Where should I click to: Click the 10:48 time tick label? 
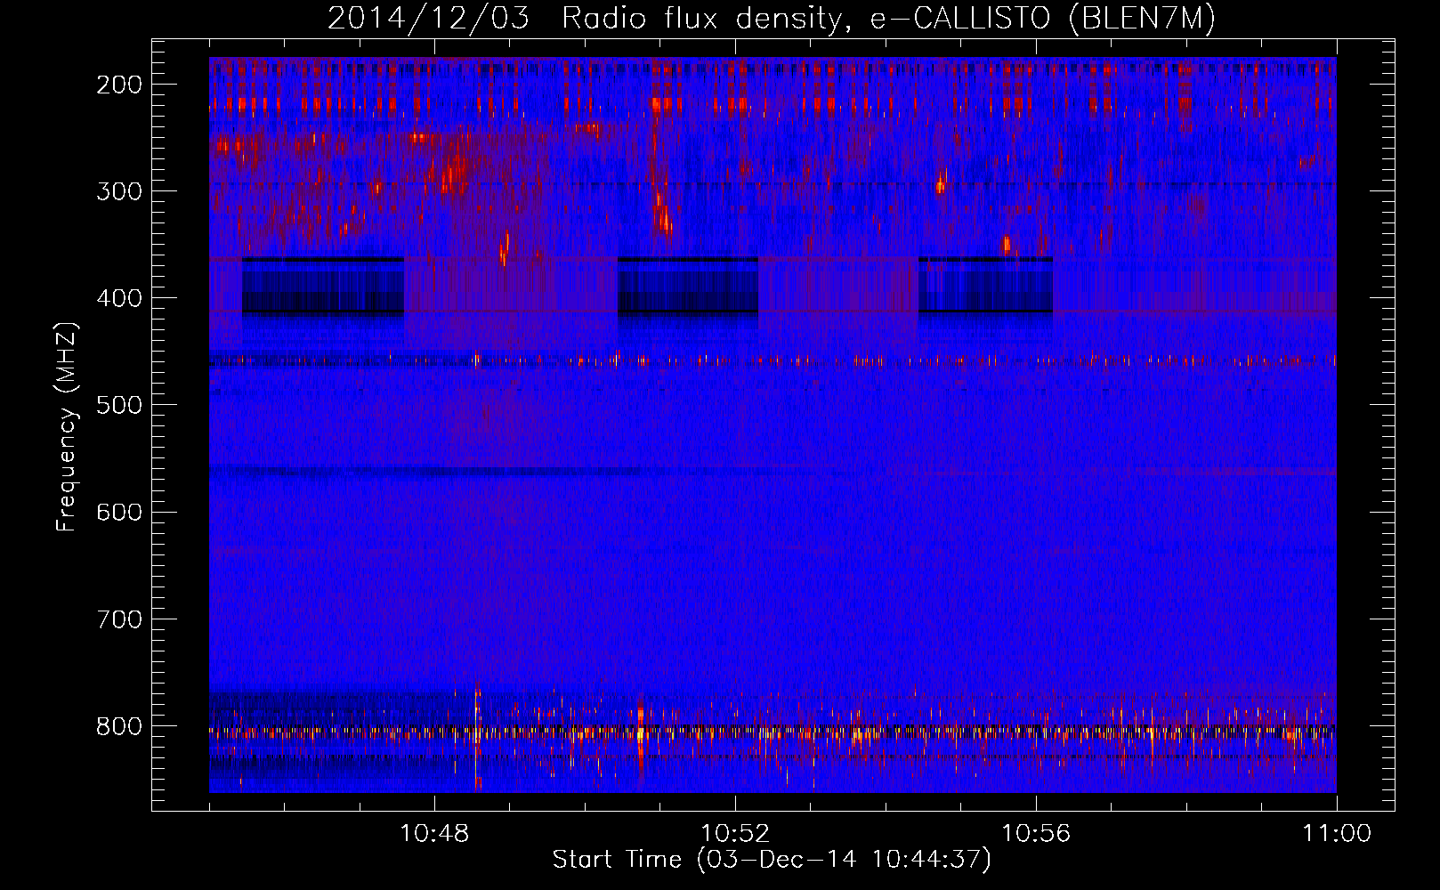[x=434, y=834]
